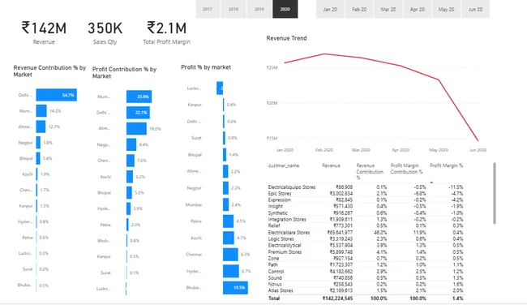Click the 350K Sales Qty card
Image resolution: width=527 pixels, height=305 pixels.
[105, 32]
